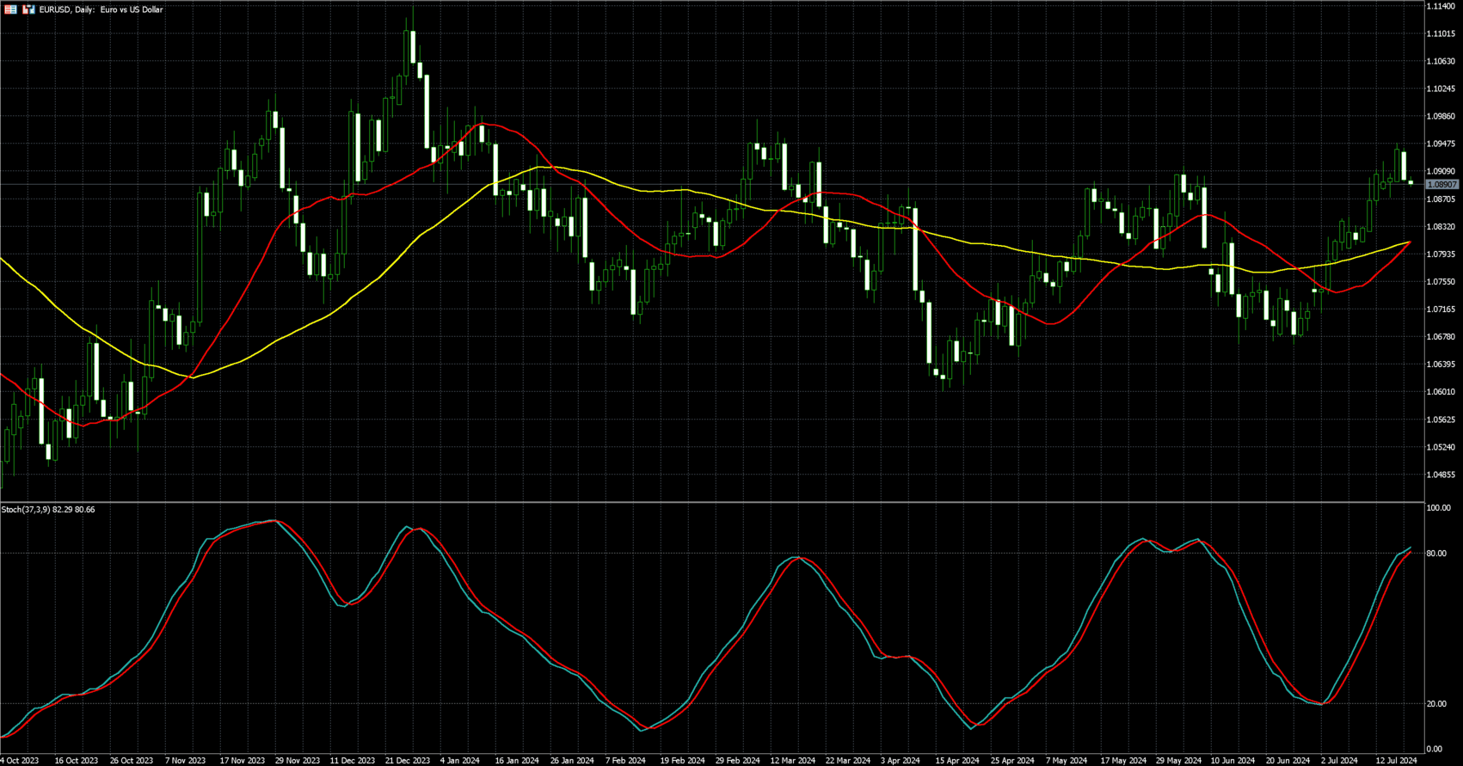This screenshot has width=1463, height=766.
Task: Click the 17 May 2024 date label
Action: [x=1124, y=761]
